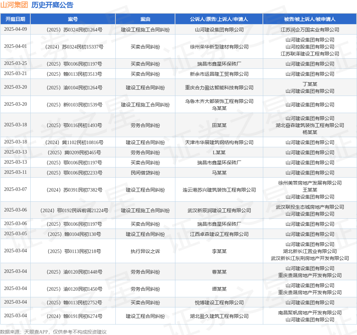Click plaintiff 天津市华展建筑钢结构有限公司

[x=219, y=142]
